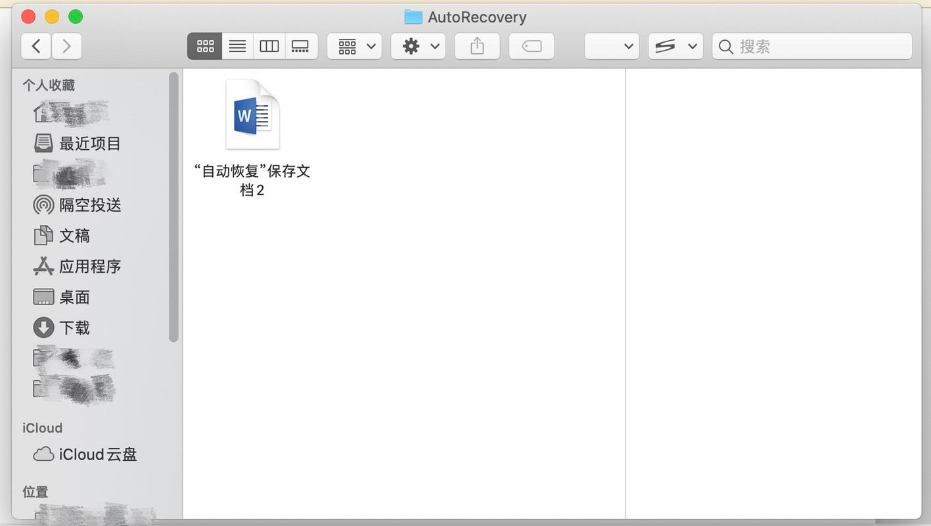
Task: Open the blank toolbar dropdown
Action: tap(612, 46)
